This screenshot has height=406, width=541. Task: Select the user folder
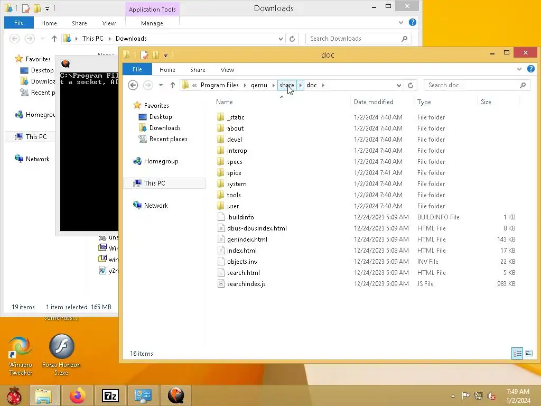click(x=233, y=206)
